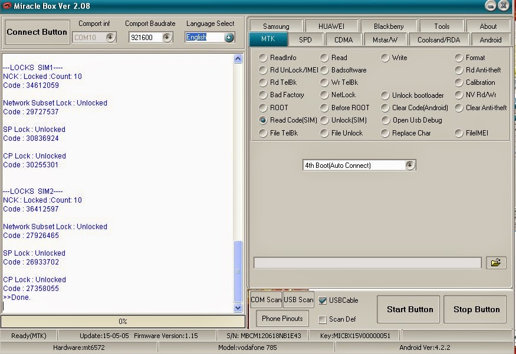The width and height of the screenshot is (516, 354).
Task: Switch to the HUAWEI tab
Action: point(331,26)
